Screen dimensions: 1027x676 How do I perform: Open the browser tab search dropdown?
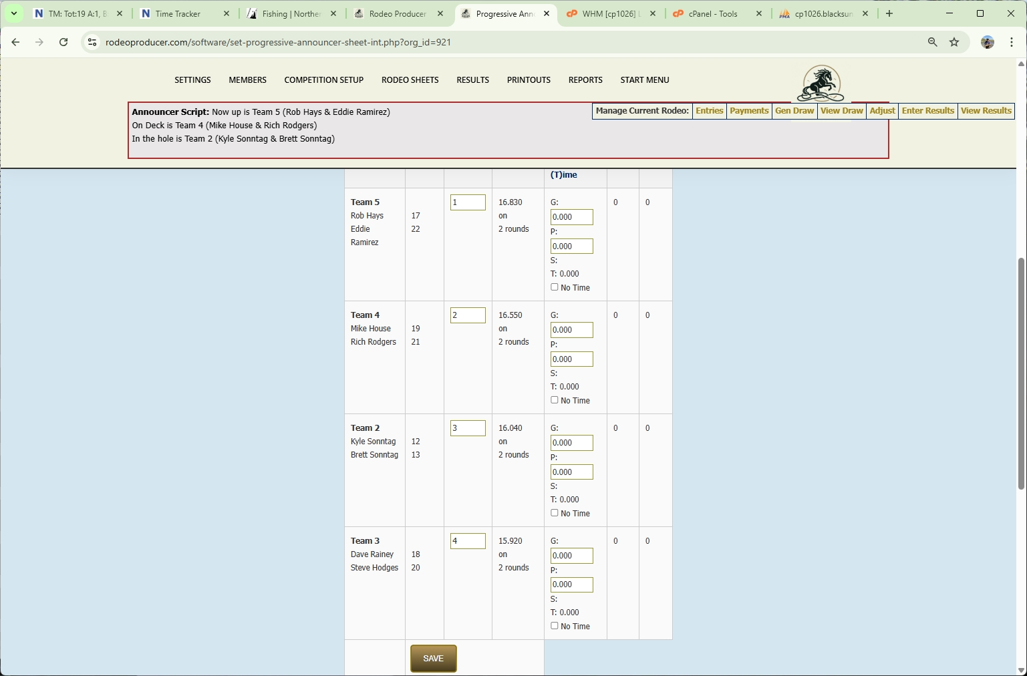(x=14, y=13)
